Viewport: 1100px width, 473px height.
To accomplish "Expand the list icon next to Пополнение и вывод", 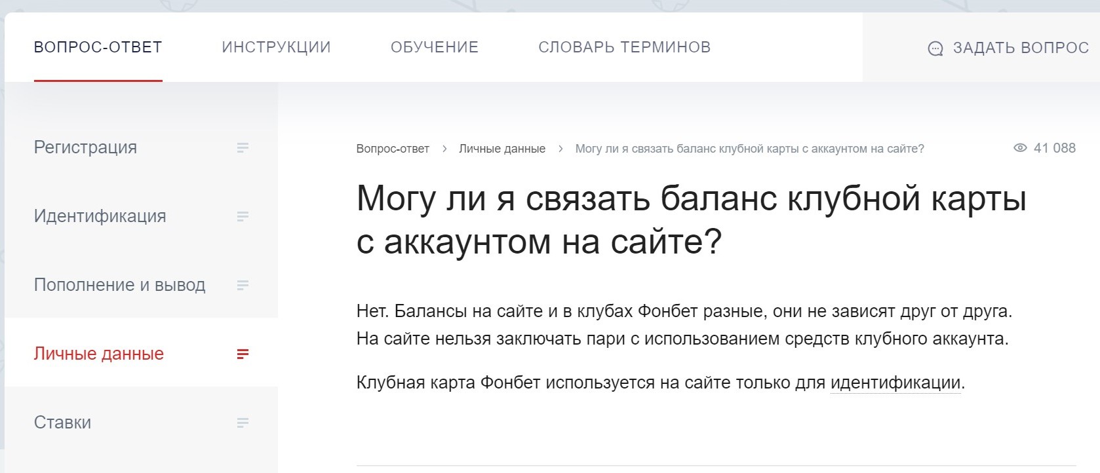I will 243,286.
